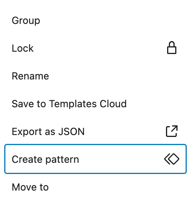Click the padlock icon beside Lock
The image size is (191, 206).
coord(172,48)
